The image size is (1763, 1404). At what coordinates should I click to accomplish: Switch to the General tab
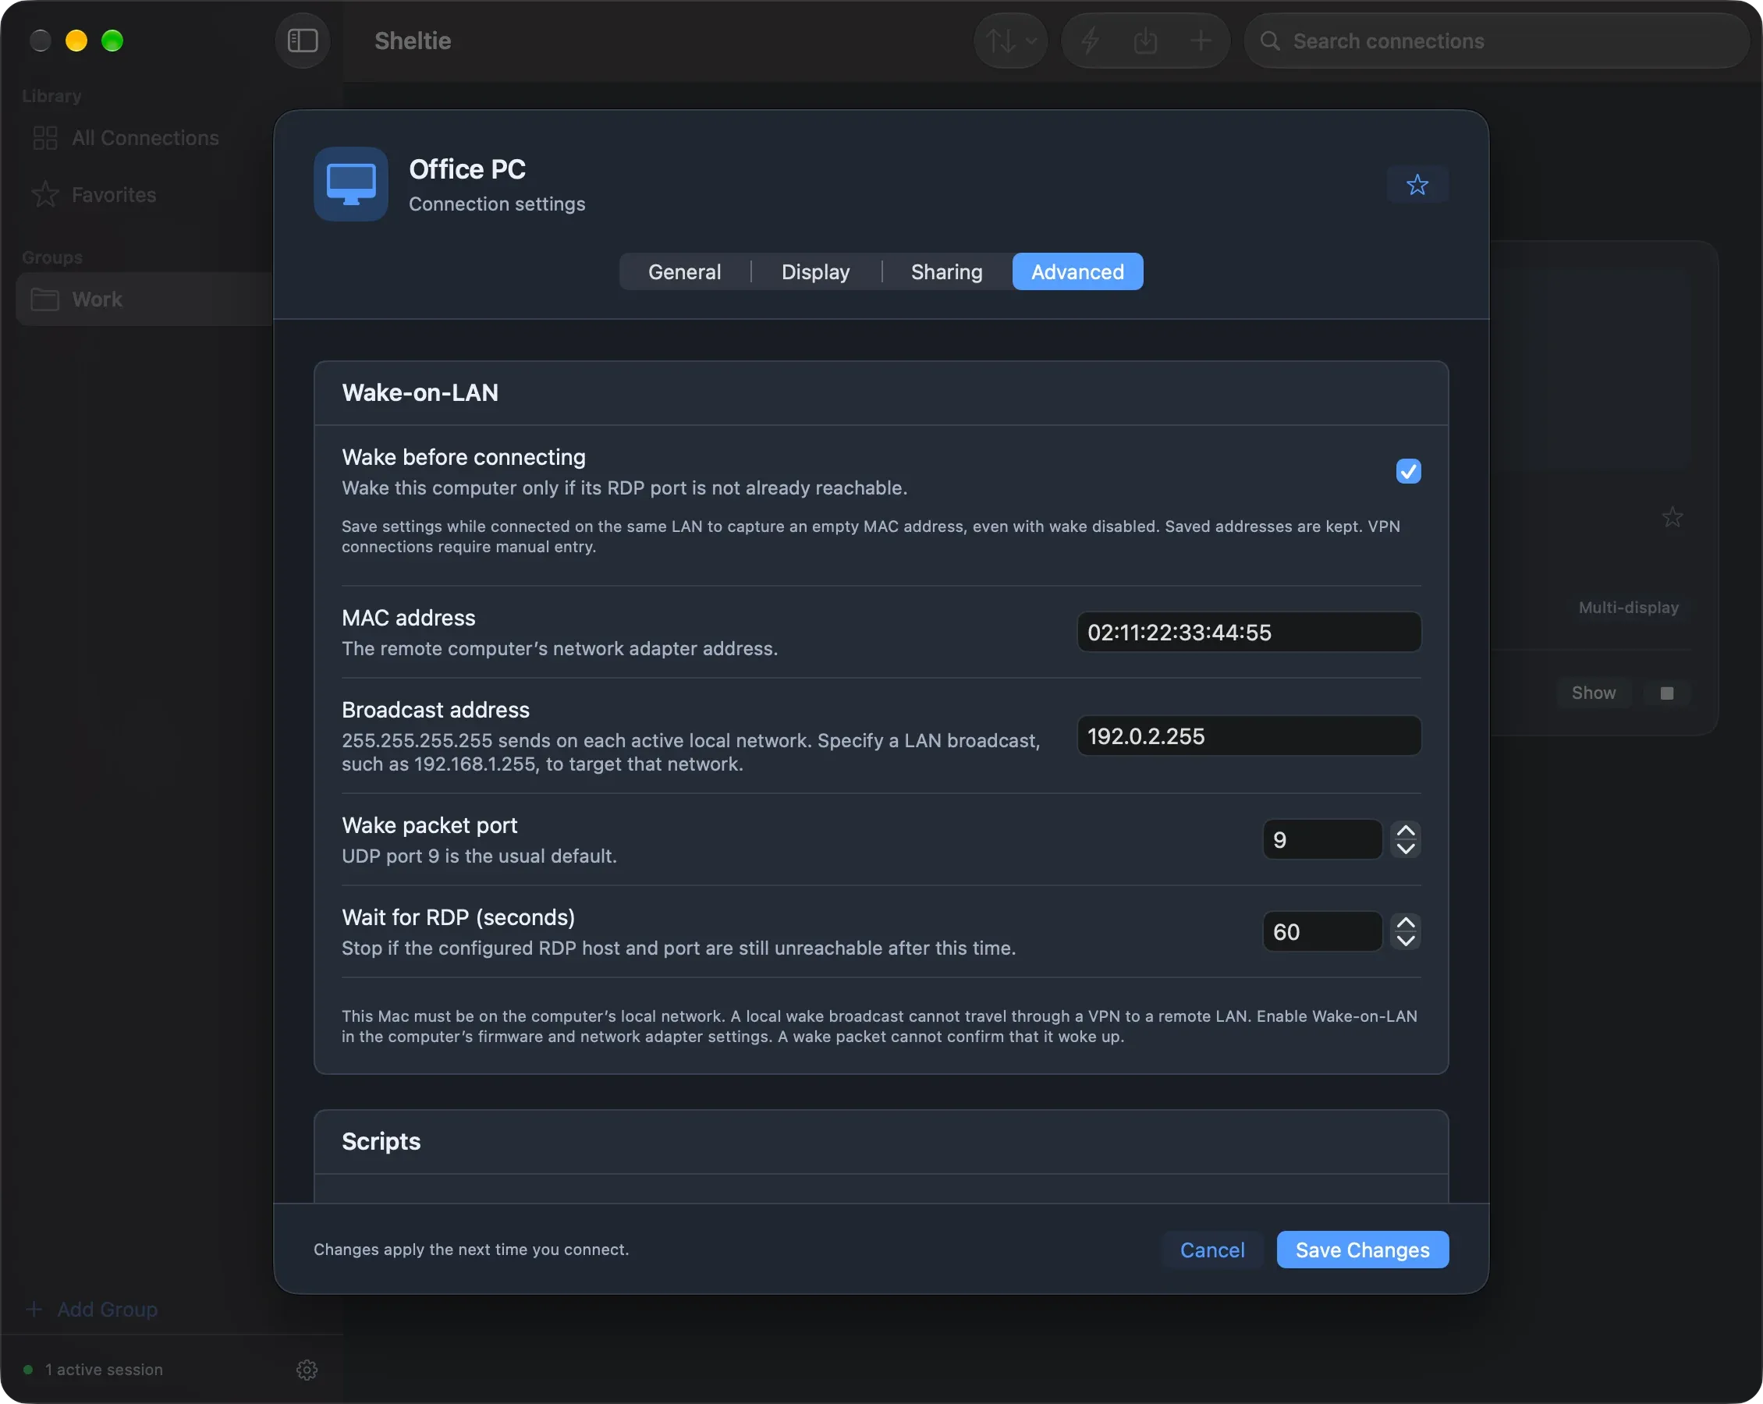click(x=684, y=271)
